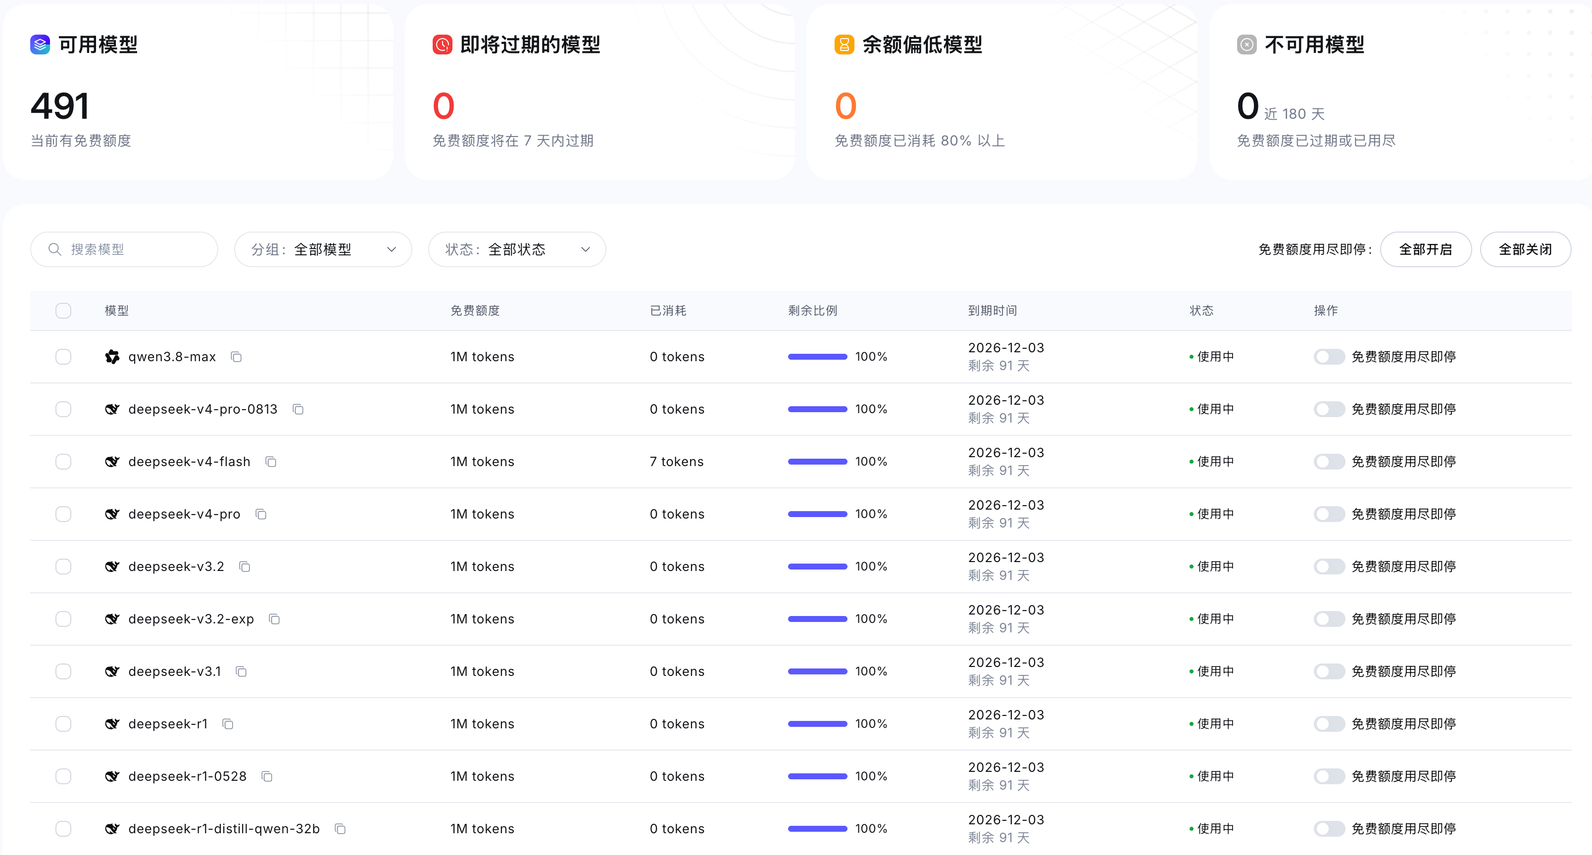This screenshot has width=1592, height=855.
Task: Select the deepseek-r1 row checkbox
Action: tap(63, 724)
